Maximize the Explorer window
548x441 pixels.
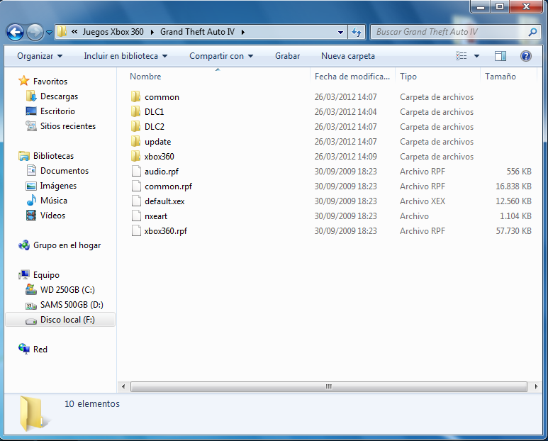tap(500, 6)
